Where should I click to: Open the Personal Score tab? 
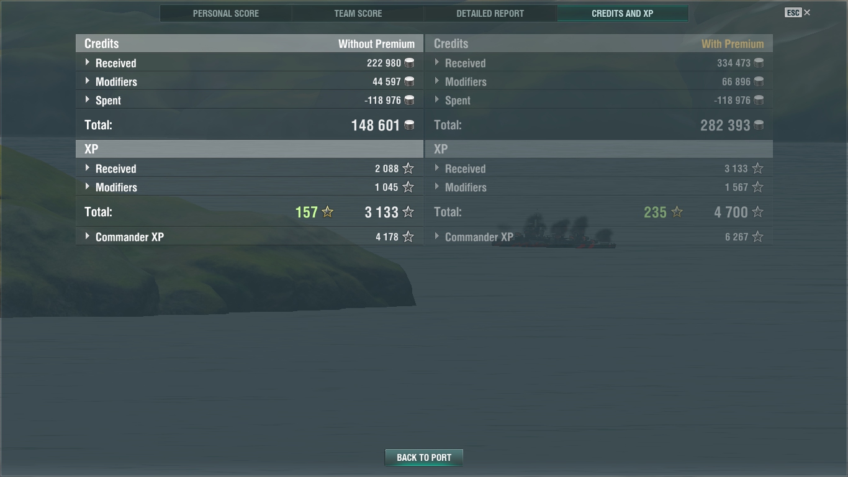[x=226, y=13]
